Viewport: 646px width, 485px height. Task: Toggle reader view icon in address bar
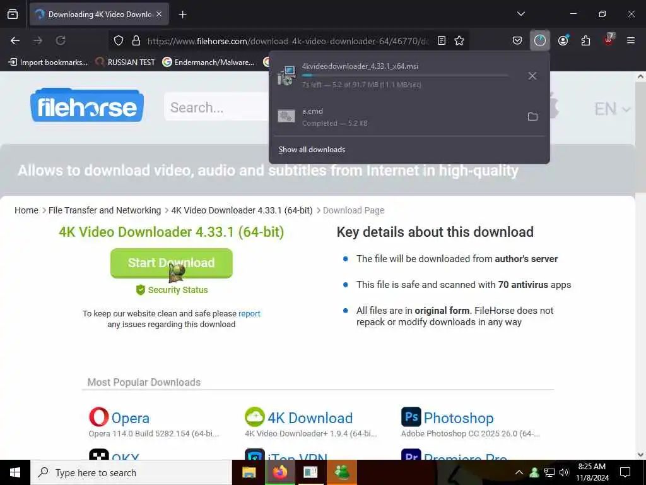tap(441, 40)
